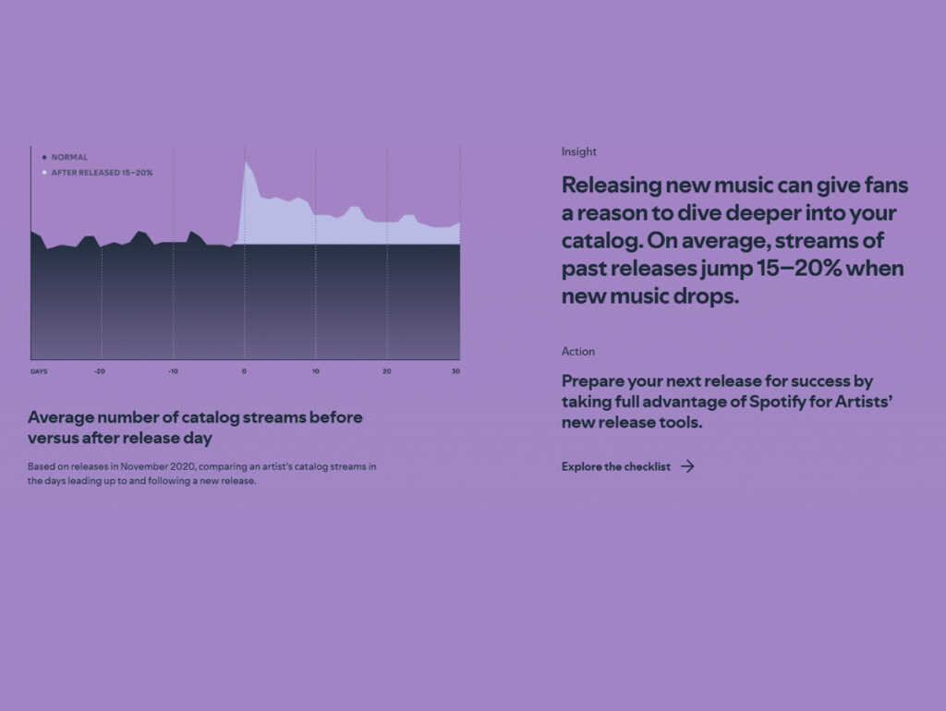Click the -20 day axis label
This screenshot has width=946, height=711.
(100, 371)
